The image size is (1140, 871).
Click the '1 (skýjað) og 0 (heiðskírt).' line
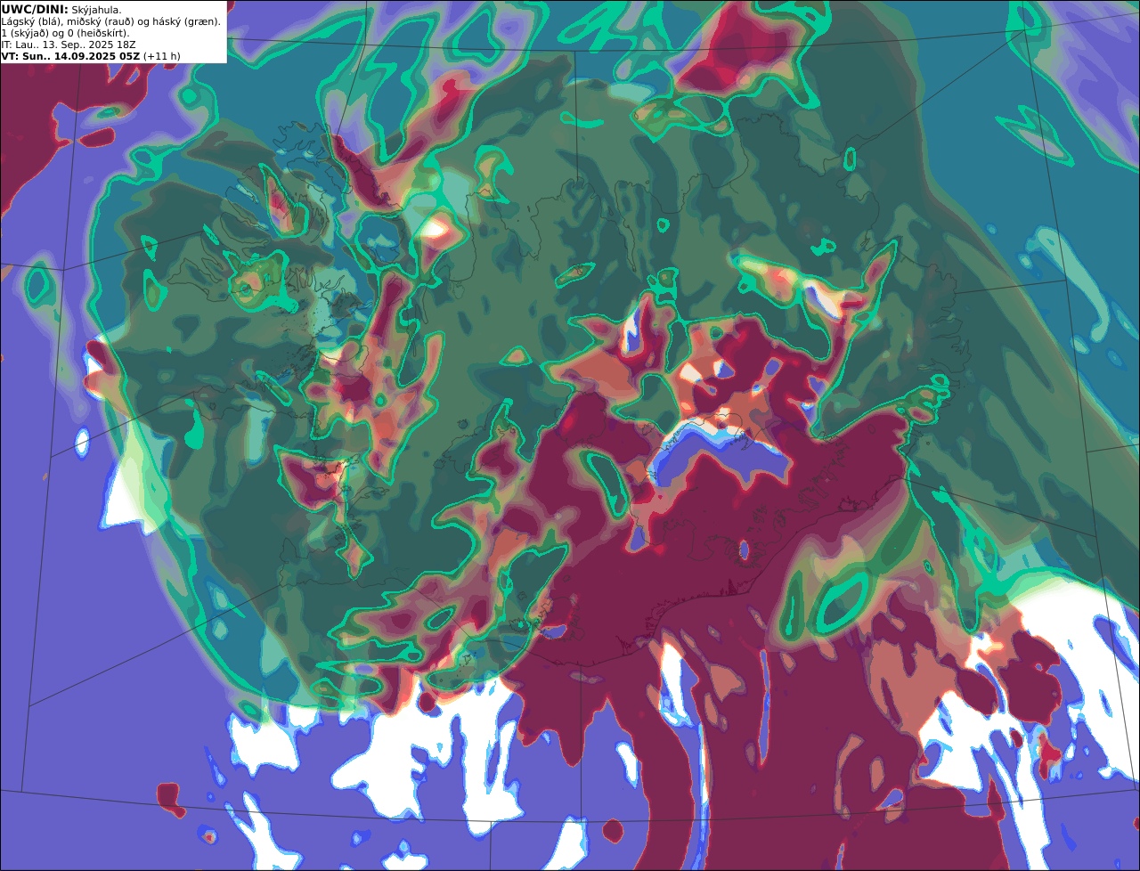pyautogui.click(x=65, y=33)
